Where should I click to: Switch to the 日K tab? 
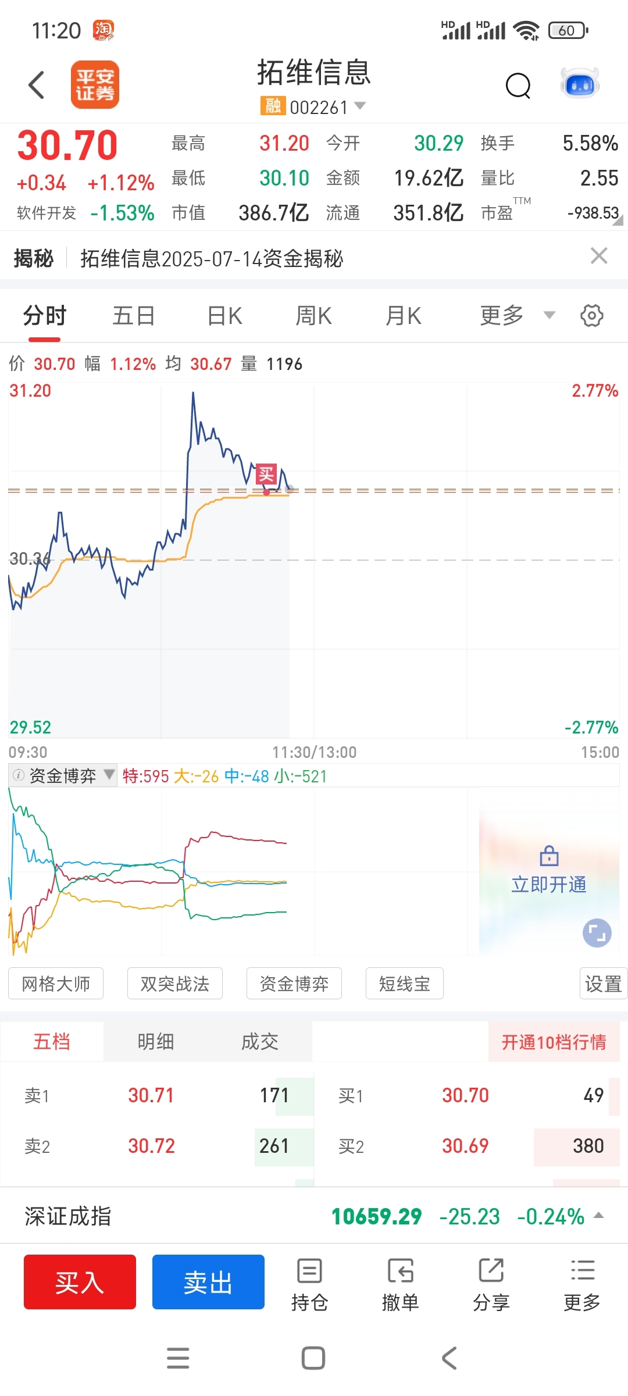(x=225, y=316)
